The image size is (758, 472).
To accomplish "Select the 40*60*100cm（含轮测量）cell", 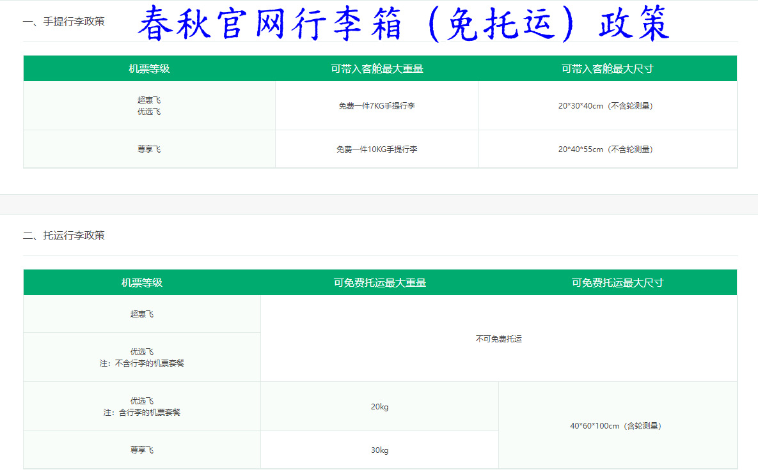I will click(617, 425).
